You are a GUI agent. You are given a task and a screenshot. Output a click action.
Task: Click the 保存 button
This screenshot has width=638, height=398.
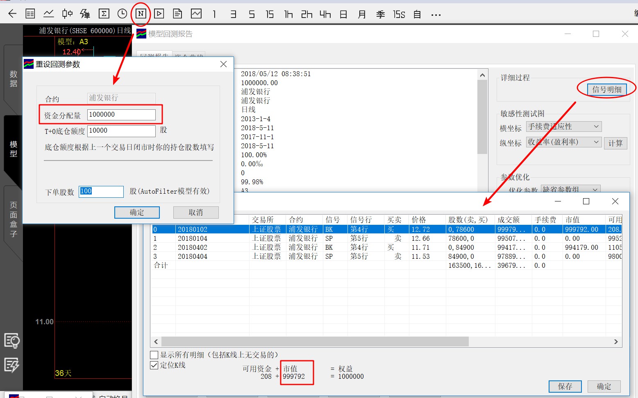565,386
